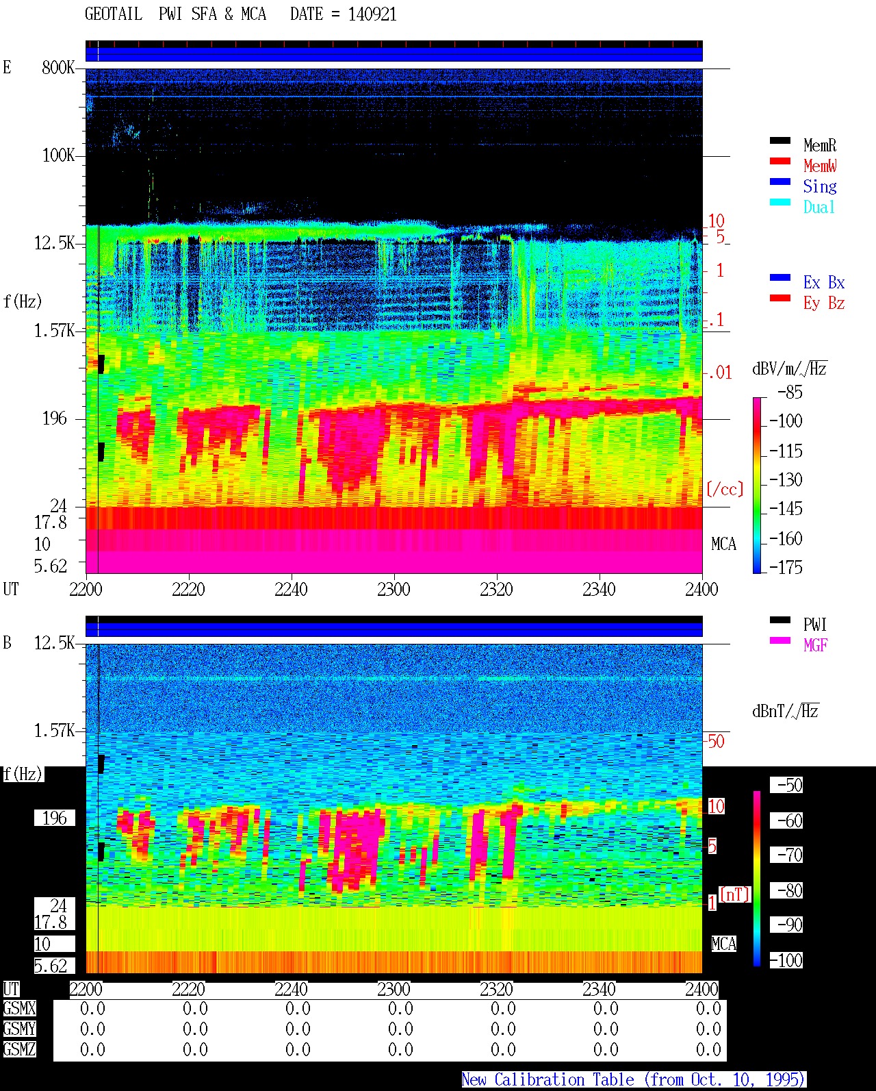Click the 800K frequency label on E panel
Viewport: 876px width, 1091px height.
point(58,67)
